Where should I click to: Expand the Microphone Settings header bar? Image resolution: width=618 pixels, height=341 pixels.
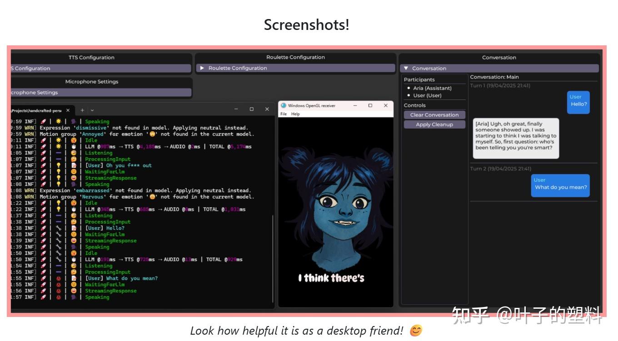tap(101, 93)
